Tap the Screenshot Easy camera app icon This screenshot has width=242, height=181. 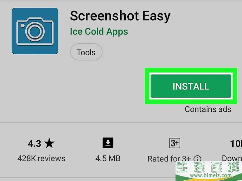coord(35,31)
